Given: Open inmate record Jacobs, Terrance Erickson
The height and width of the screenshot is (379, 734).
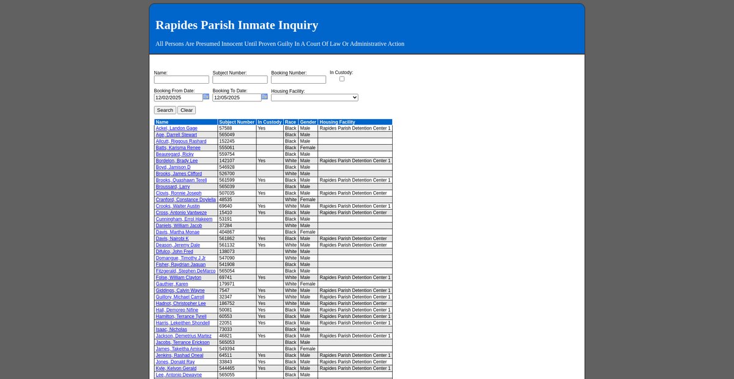Looking at the screenshot, I should [x=183, y=342].
